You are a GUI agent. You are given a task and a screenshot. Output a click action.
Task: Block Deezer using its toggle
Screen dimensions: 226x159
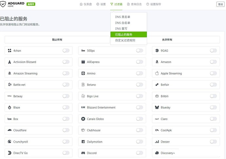(213, 142)
